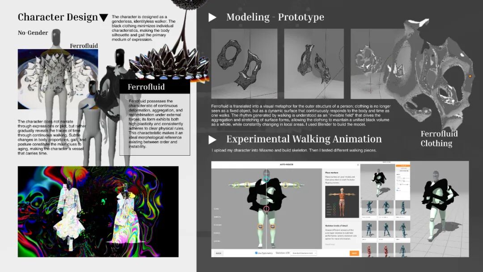Click the BACK button in Auto-Rigger
This screenshot has height=272, width=483.
pyautogui.click(x=218, y=253)
